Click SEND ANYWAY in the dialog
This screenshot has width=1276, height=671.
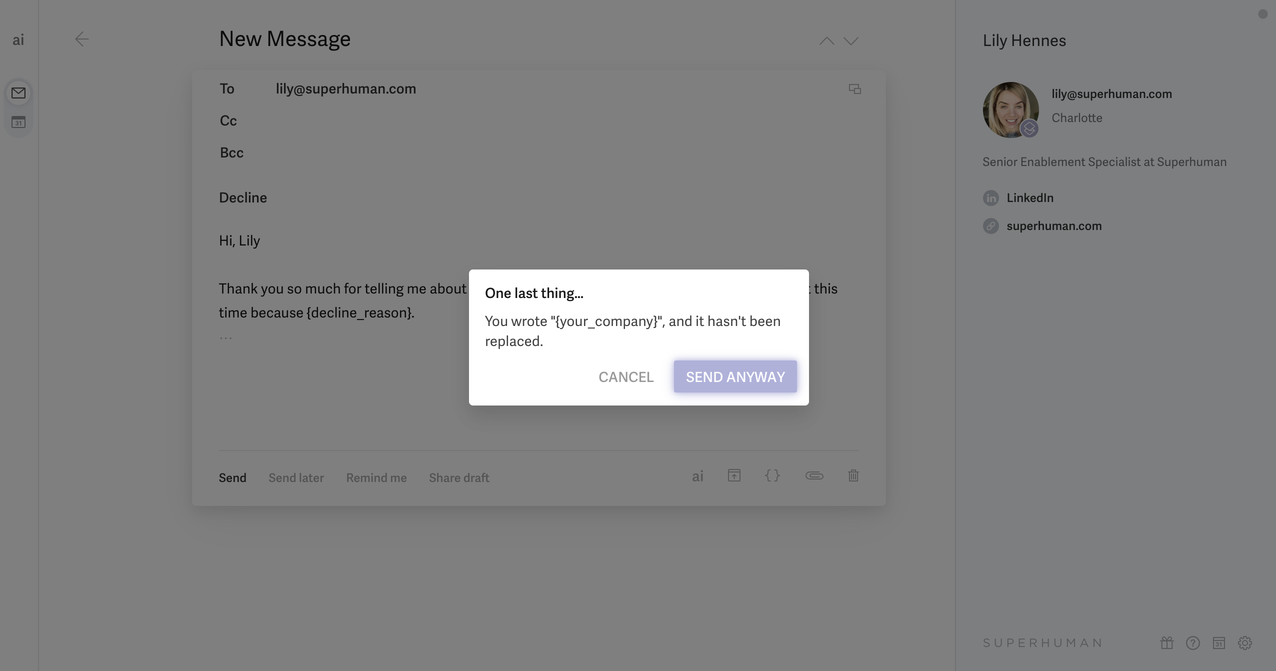point(734,376)
